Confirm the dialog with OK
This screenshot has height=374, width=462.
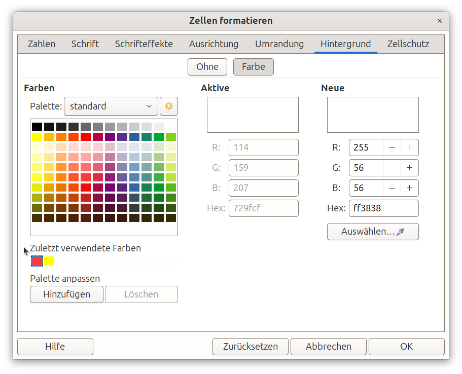[406, 347]
